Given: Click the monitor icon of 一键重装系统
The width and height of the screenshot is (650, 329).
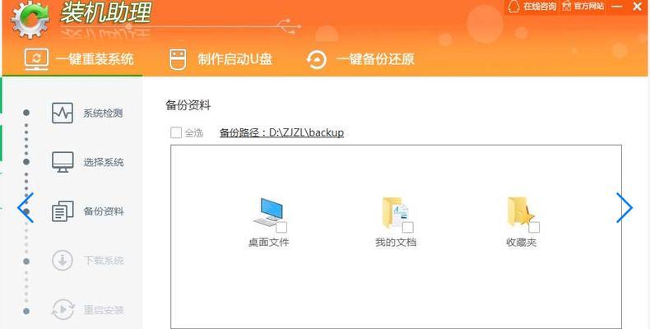Looking at the screenshot, I should click(x=36, y=59).
